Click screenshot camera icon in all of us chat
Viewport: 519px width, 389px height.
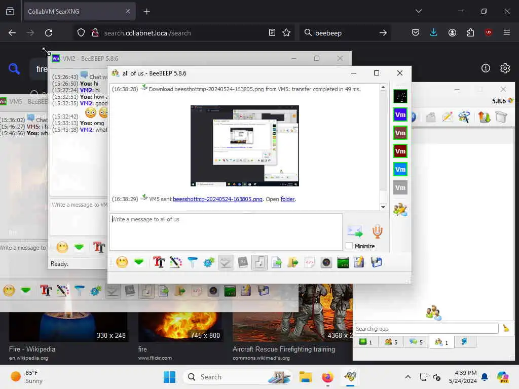point(326,262)
